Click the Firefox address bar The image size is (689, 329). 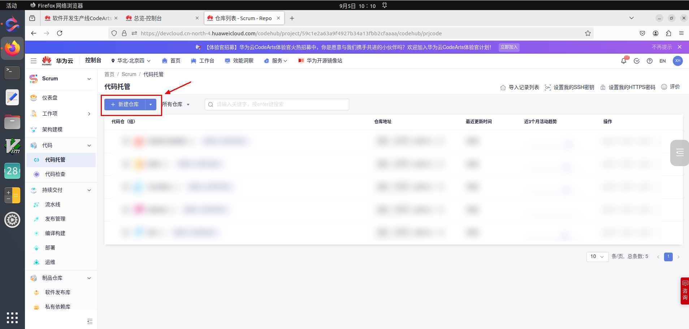350,33
